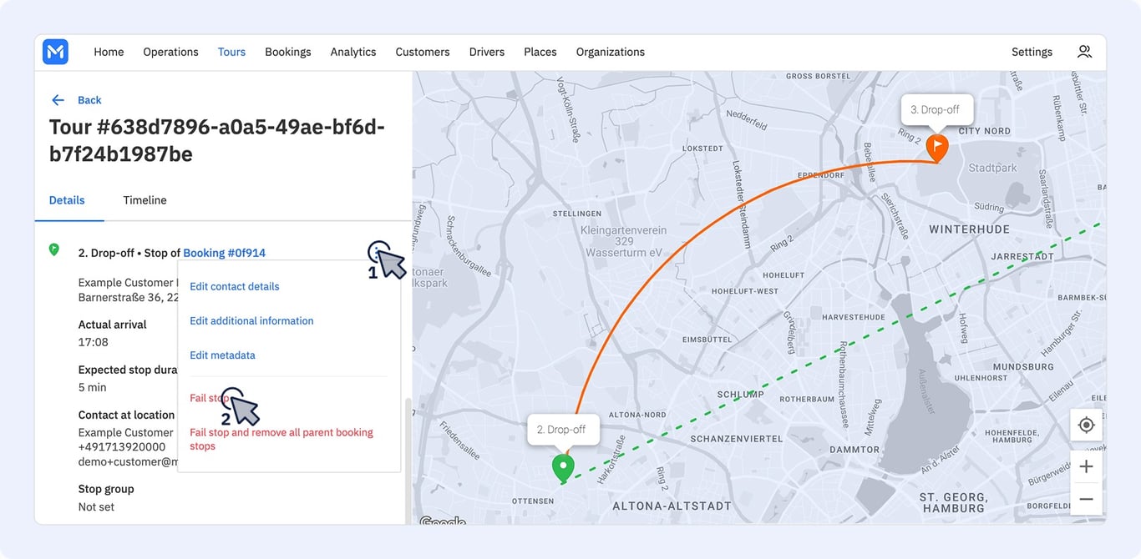Center map with the locate button

pyautogui.click(x=1086, y=426)
